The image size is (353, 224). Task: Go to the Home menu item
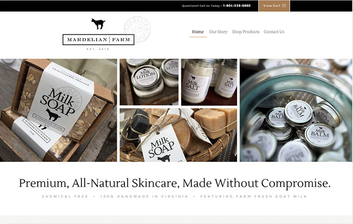coord(198,32)
